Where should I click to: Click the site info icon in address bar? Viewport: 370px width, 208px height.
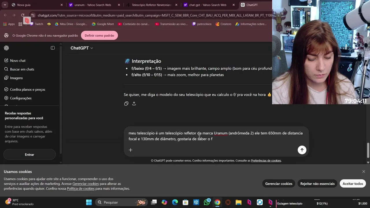point(33,15)
